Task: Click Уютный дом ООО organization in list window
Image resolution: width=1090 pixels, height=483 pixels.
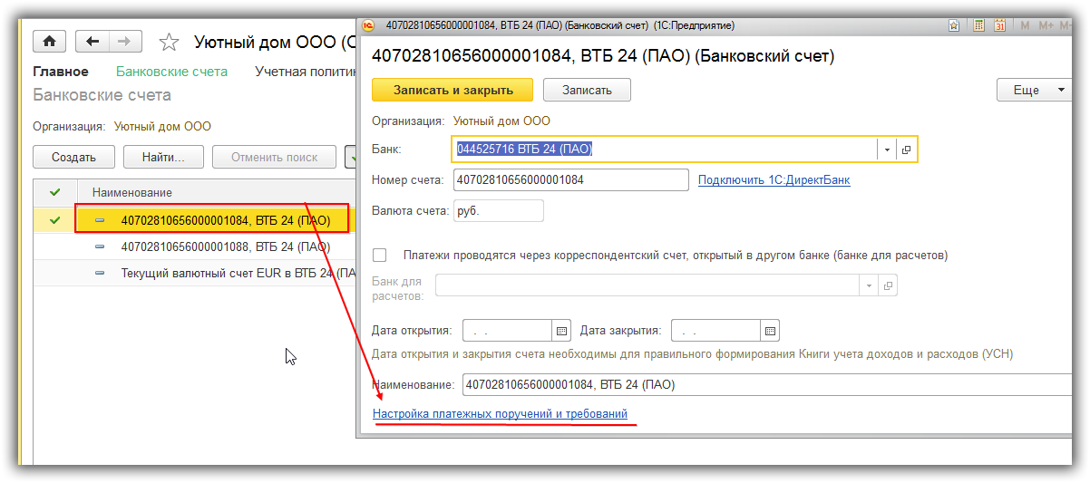Action: click(161, 127)
